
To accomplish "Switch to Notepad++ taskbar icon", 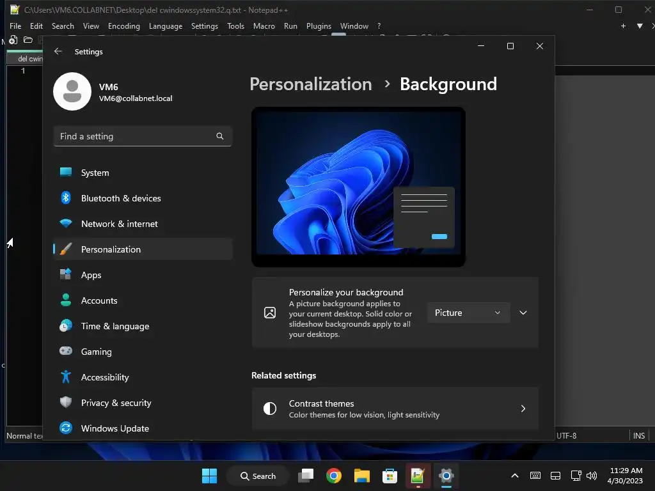I will click(x=418, y=476).
